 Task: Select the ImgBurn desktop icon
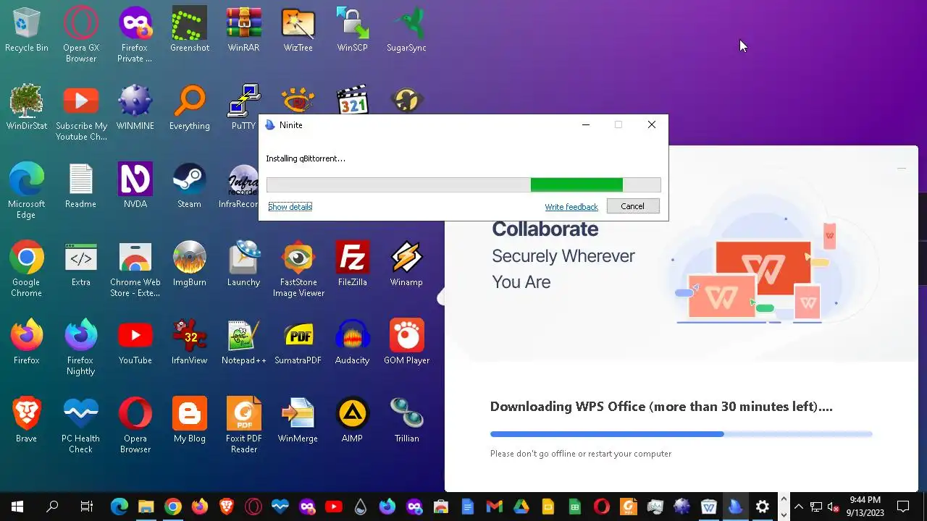(x=190, y=265)
